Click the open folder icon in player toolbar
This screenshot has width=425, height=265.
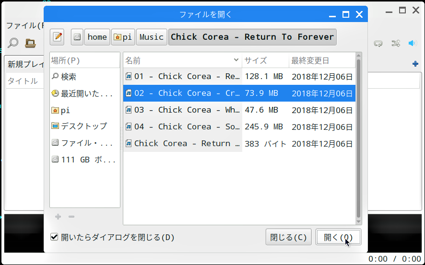point(30,43)
